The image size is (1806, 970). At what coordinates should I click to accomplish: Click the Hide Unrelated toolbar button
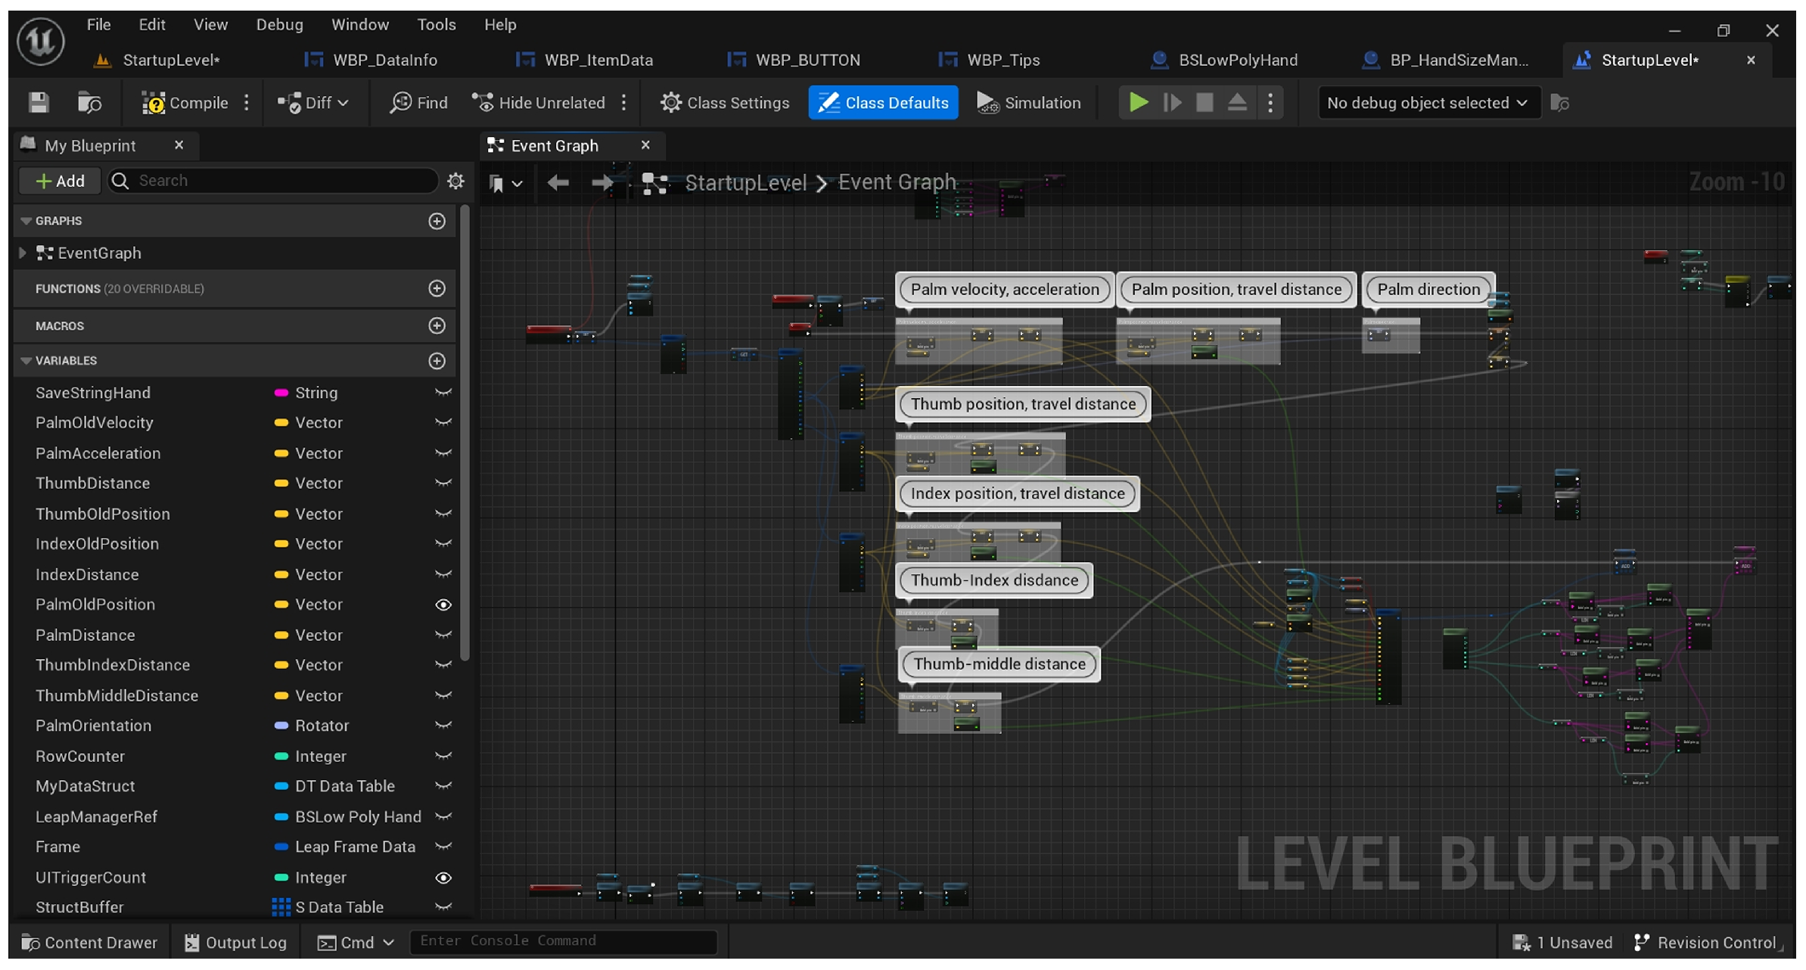539,103
